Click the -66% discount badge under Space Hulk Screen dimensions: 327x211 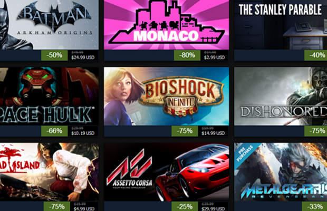click(x=54, y=131)
